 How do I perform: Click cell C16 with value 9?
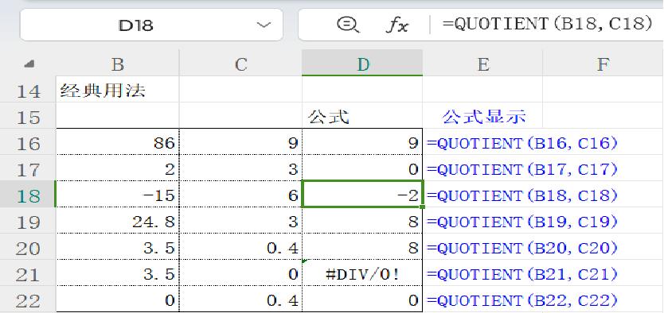[x=240, y=142]
